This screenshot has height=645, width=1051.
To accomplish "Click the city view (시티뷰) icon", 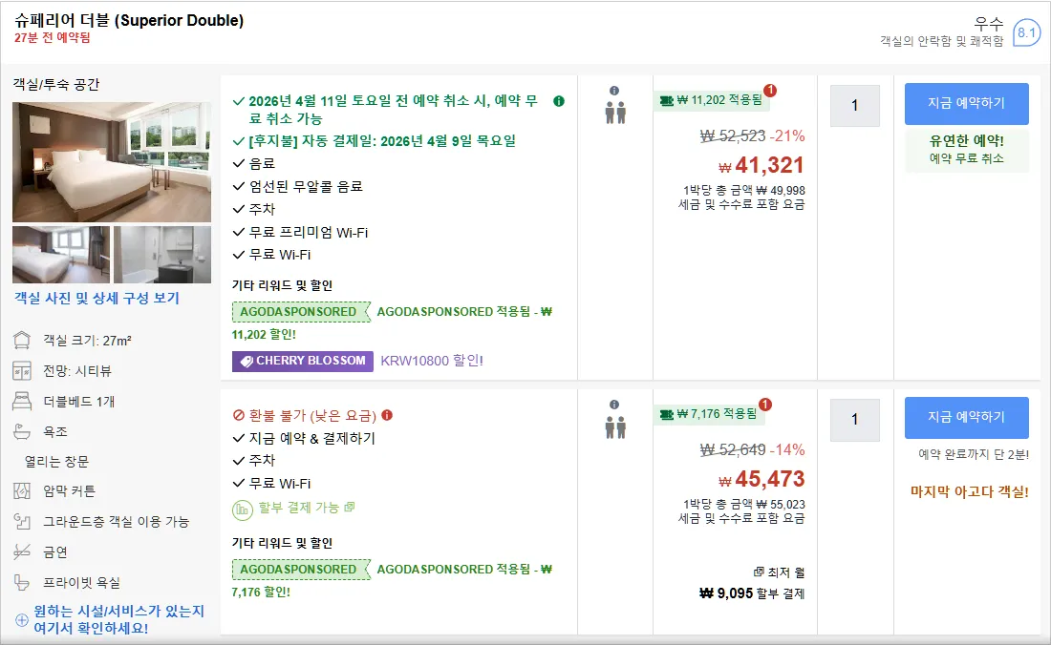I will 22,370.
